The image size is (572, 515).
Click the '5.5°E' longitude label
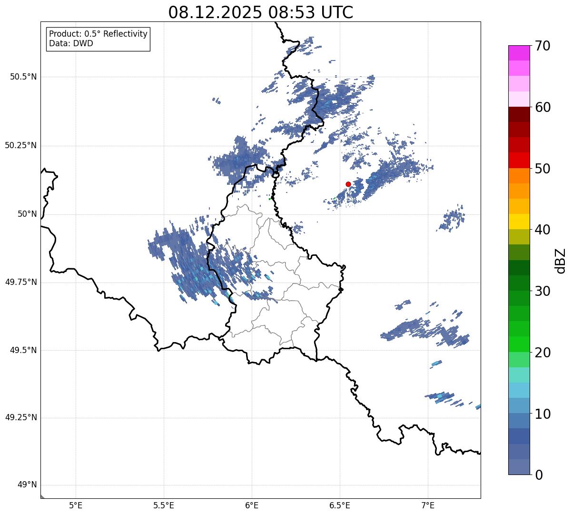164,505
